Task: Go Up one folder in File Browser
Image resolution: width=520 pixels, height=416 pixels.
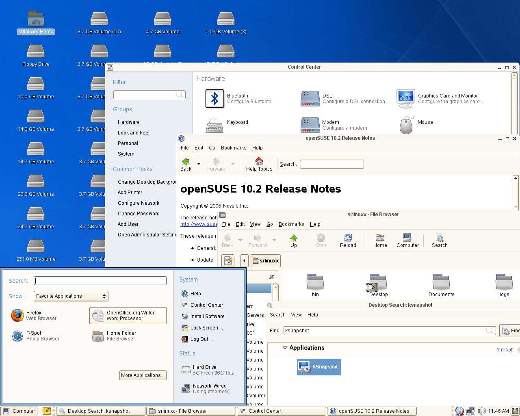Action: click(x=293, y=240)
